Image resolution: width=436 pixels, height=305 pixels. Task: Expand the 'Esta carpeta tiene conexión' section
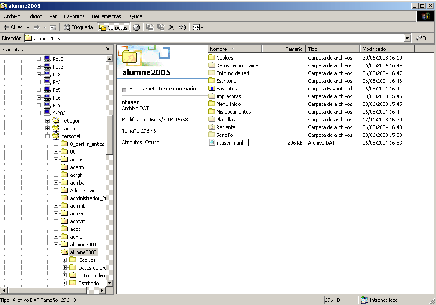point(124,90)
